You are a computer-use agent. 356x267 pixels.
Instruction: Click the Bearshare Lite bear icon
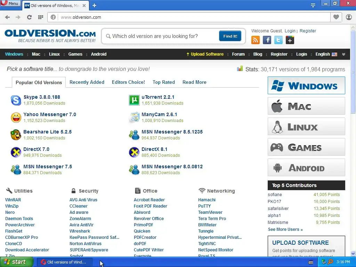pyautogui.click(x=16, y=135)
